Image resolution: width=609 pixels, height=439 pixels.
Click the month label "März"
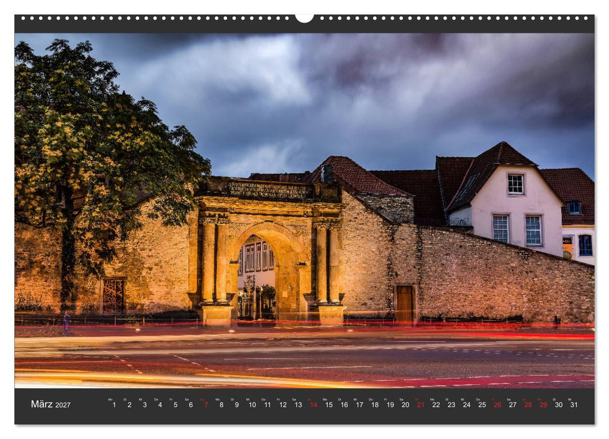click(41, 404)
